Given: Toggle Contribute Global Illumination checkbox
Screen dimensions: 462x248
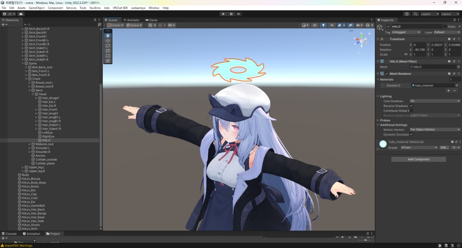Looking at the screenshot, I should click(411, 111).
